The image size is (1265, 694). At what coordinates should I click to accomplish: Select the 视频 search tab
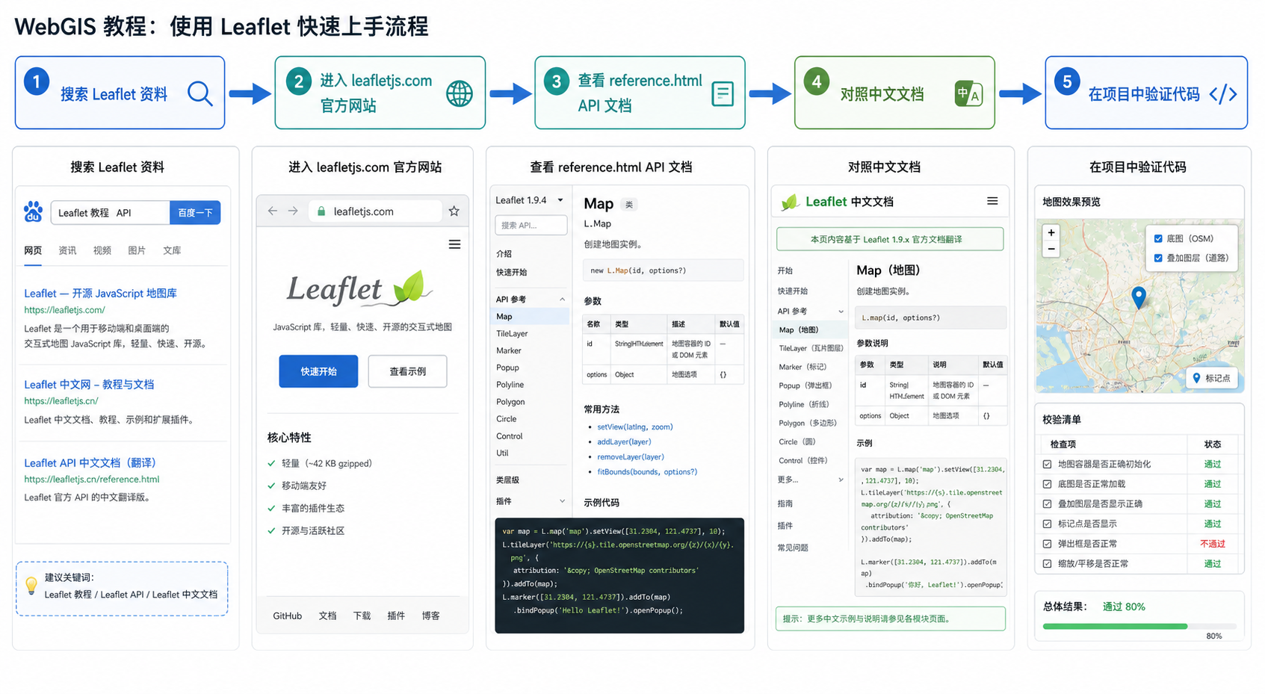click(x=102, y=250)
